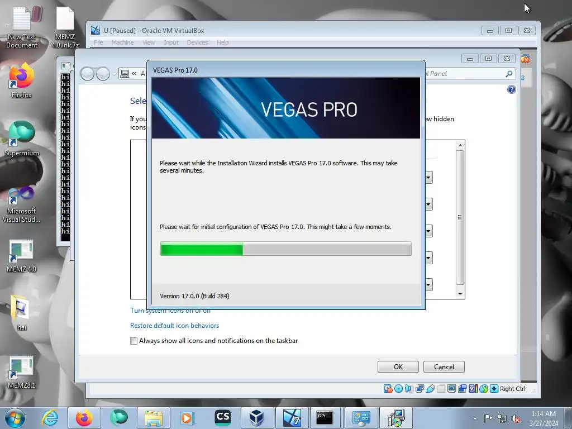Click the VirtualBox recording status icon
Viewport: 572px width, 429px height.
[x=462, y=389]
